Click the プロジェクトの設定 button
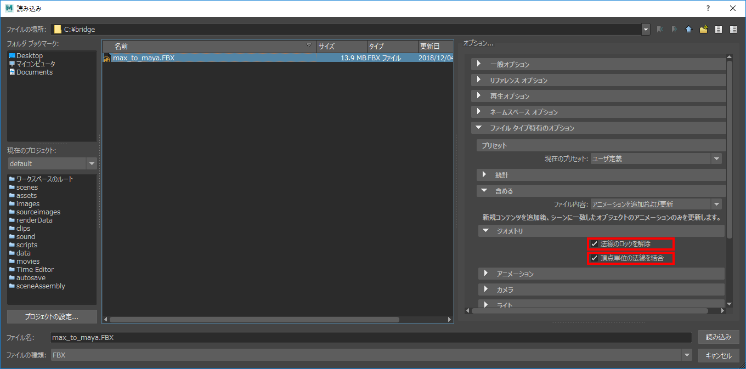The image size is (746, 369). 52,316
